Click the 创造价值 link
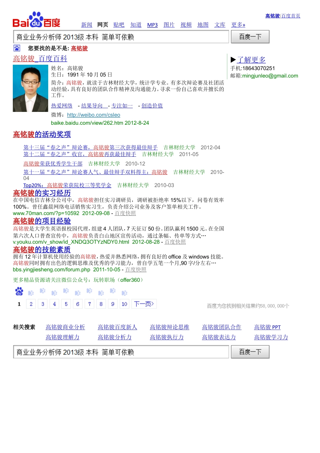Viewport: 320px width, 453px height. point(152,105)
